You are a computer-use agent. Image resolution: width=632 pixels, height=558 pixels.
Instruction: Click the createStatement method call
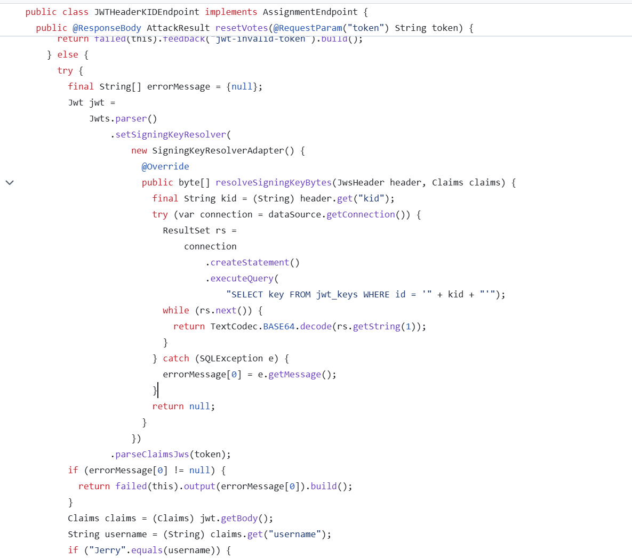[250, 262]
